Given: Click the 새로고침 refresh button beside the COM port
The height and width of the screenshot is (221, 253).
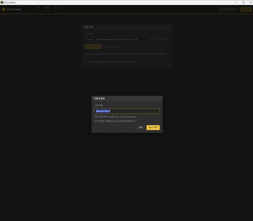Looking at the screenshot, I should click(x=161, y=39).
